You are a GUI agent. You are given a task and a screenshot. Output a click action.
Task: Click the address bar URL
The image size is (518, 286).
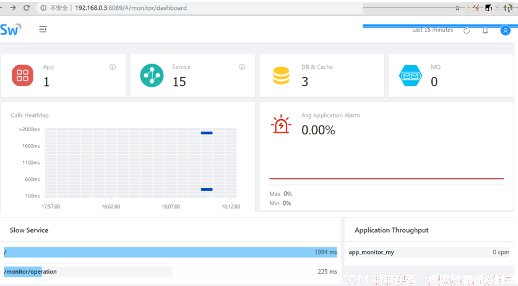pos(131,8)
